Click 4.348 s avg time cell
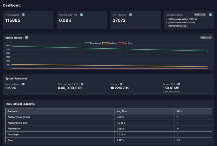Viewport: 217px width, 146px height. 145,123
